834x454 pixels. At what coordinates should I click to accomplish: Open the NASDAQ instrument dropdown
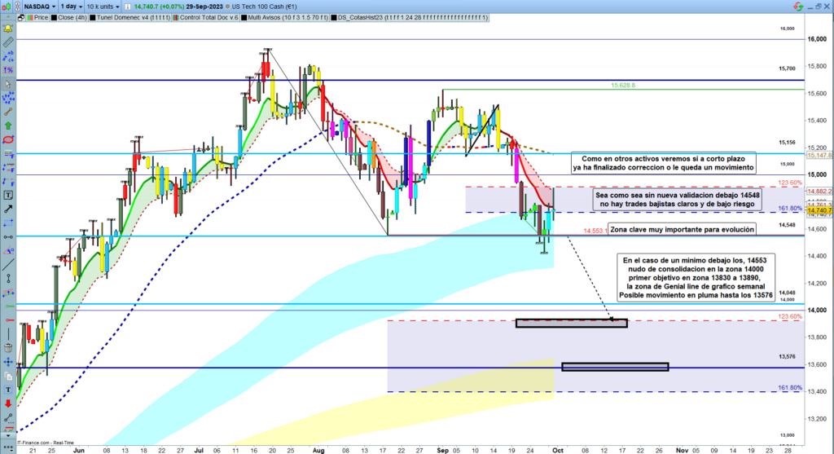point(41,6)
